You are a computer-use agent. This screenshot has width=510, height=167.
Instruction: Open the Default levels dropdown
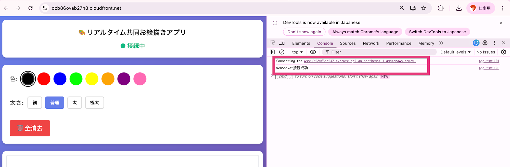pos(455,52)
